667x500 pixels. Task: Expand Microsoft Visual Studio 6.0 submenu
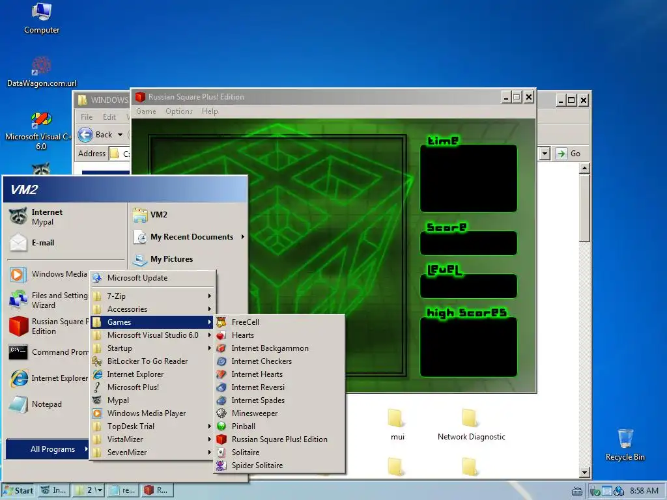click(152, 335)
